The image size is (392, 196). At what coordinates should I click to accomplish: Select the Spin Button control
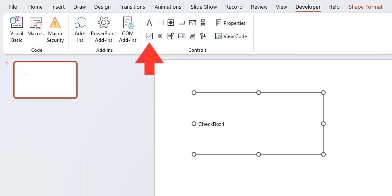coord(171,23)
